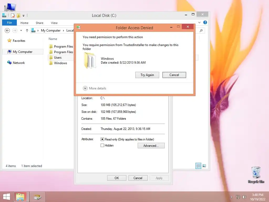
Task: Open Advanced attributes in Properties
Action: point(151,146)
